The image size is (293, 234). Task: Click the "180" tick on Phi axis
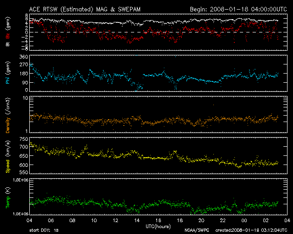coord(24,74)
